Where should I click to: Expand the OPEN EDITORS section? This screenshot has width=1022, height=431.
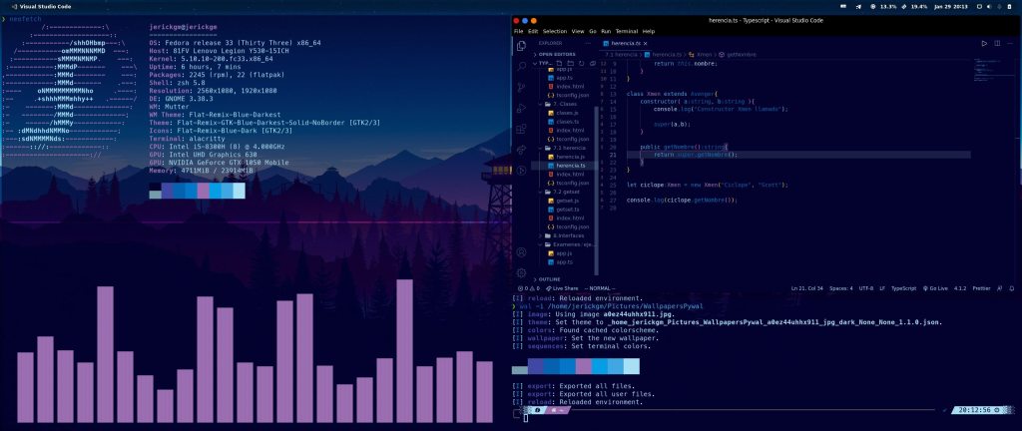(x=552, y=55)
